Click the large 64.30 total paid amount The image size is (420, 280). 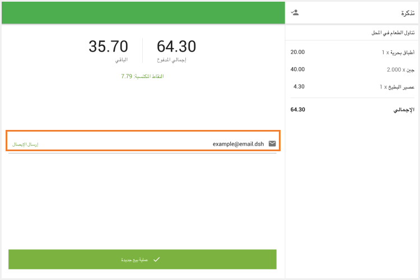tap(176, 46)
